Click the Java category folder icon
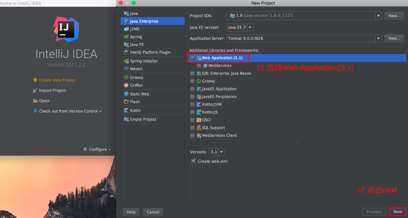The height and width of the screenshot is (218, 408). pyautogui.click(x=126, y=14)
